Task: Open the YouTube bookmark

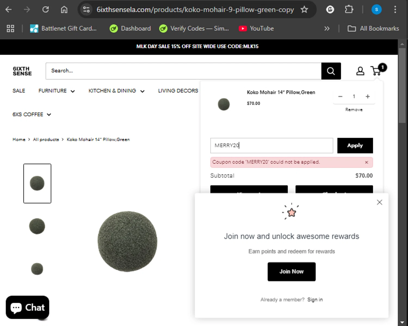Action: [256, 29]
